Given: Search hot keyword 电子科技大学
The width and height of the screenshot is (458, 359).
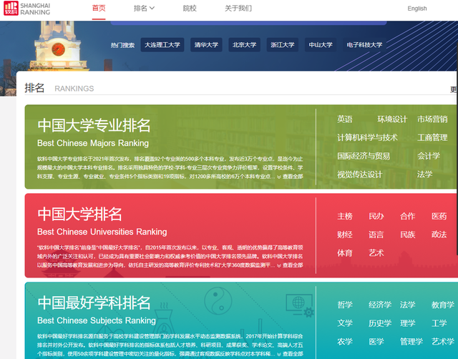Looking at the screenshot, I should pyautogui.click(x=364, y=45).
